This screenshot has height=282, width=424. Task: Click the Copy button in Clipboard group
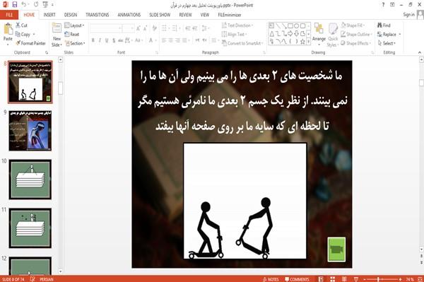23,35
